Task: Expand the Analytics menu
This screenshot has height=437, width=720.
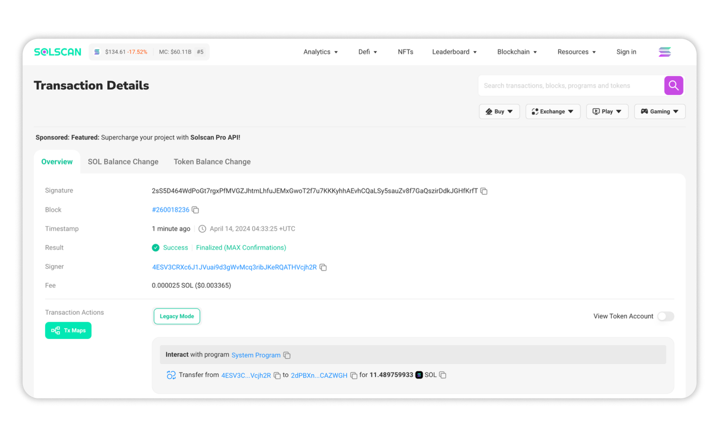Action: pos(320,52)
